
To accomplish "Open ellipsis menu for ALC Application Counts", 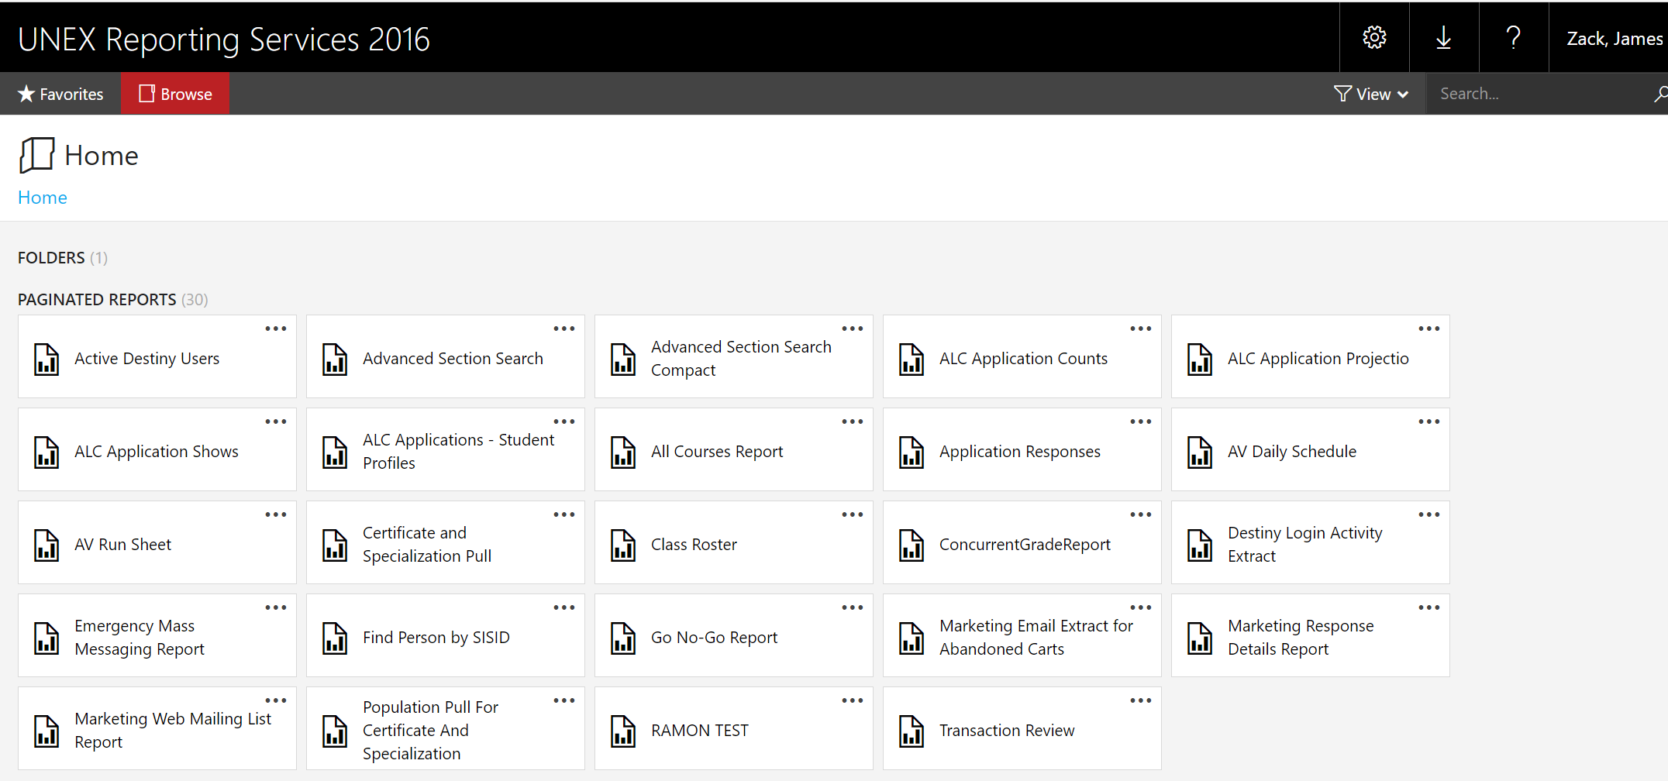I will pos(1140,329).
